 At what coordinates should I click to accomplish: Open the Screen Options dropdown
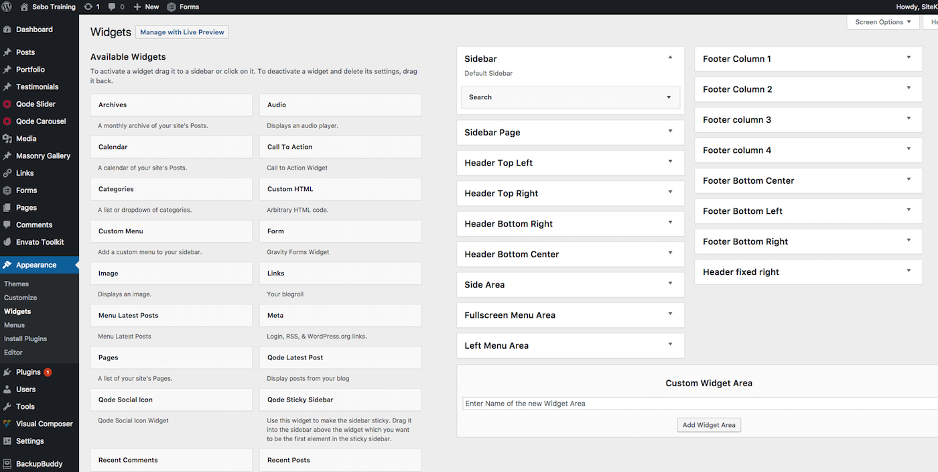pyautogui.click(x=883, y=22)
